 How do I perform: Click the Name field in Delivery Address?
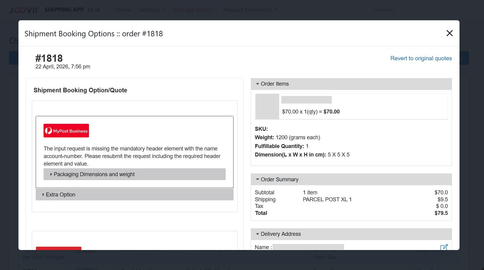point(308,247)
